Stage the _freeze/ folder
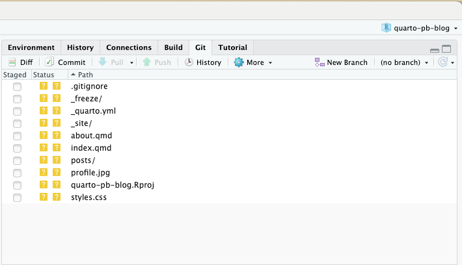Viewport: 462px width, 265px height. (17, 99)
